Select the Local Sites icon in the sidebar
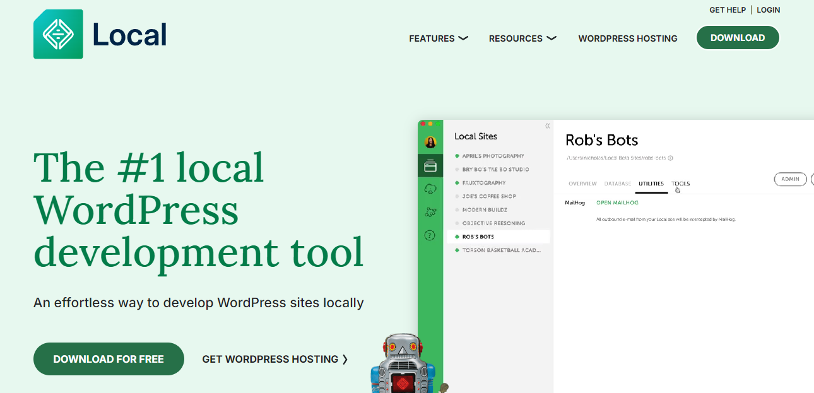The image size is (814, 393). click(x=431, y=166)
